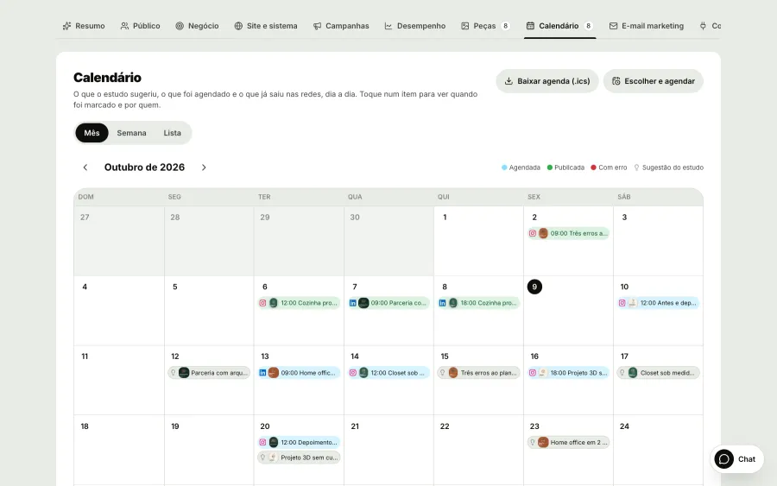This screenshot has width=777, height=486.
Task: Click the globe icon of Site e sistema
Action: [238, 26]
